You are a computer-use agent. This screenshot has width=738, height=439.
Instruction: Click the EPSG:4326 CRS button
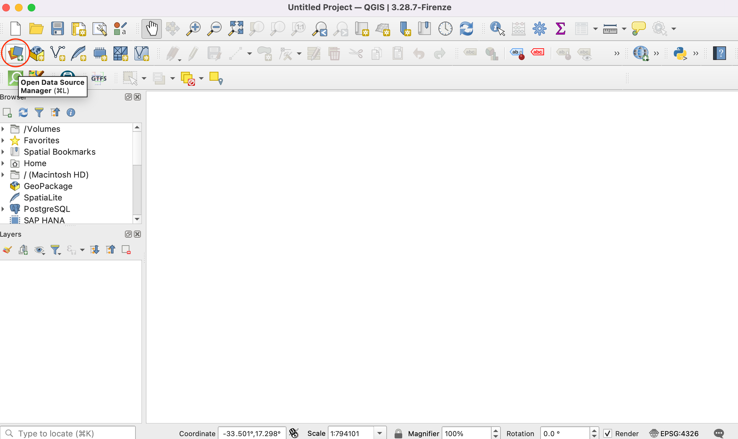[x=674, y=433]
